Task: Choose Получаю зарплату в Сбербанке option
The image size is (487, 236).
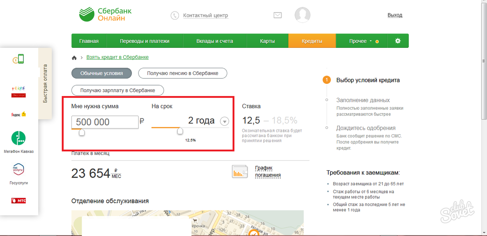Action: tap(119, 90)
